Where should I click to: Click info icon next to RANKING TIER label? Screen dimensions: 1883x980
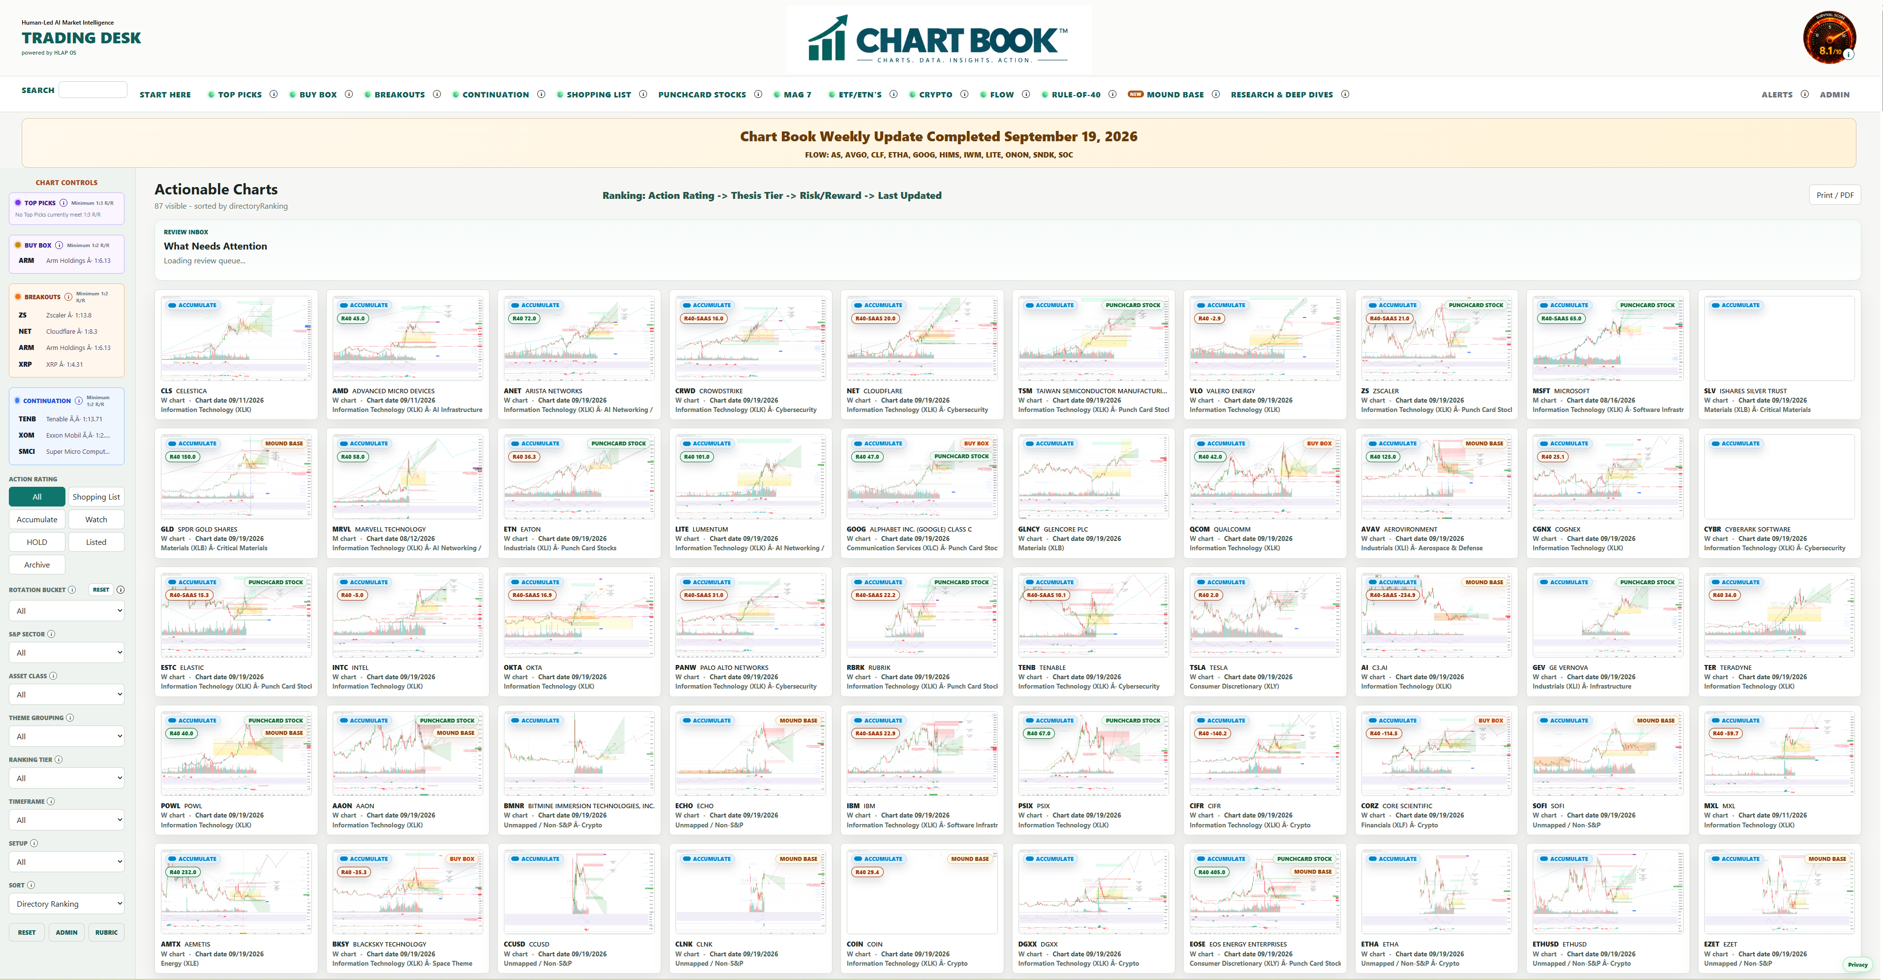(x=59, y=760)
